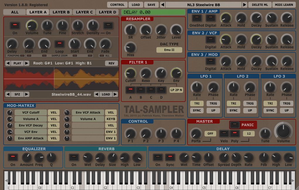Click the NL3 Steelwire BB preset name

(203, 5)
